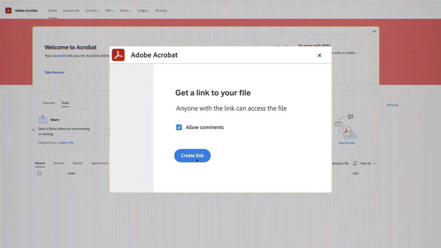
Task: Switch to the Tools tab
Action: tap(65, 103)
